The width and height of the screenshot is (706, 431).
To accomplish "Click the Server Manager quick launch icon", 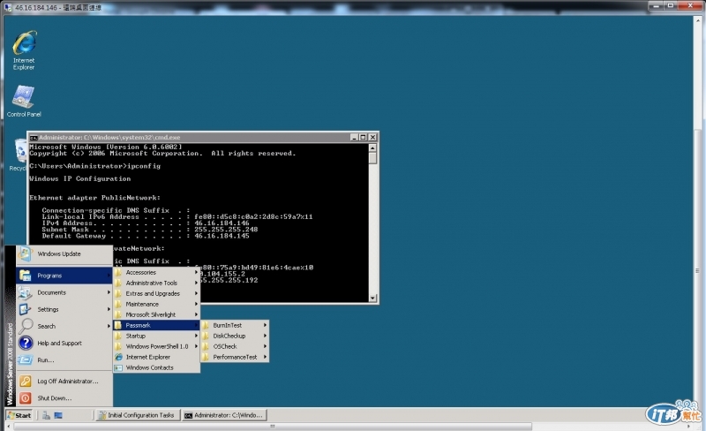I will (x=46, y=415).
